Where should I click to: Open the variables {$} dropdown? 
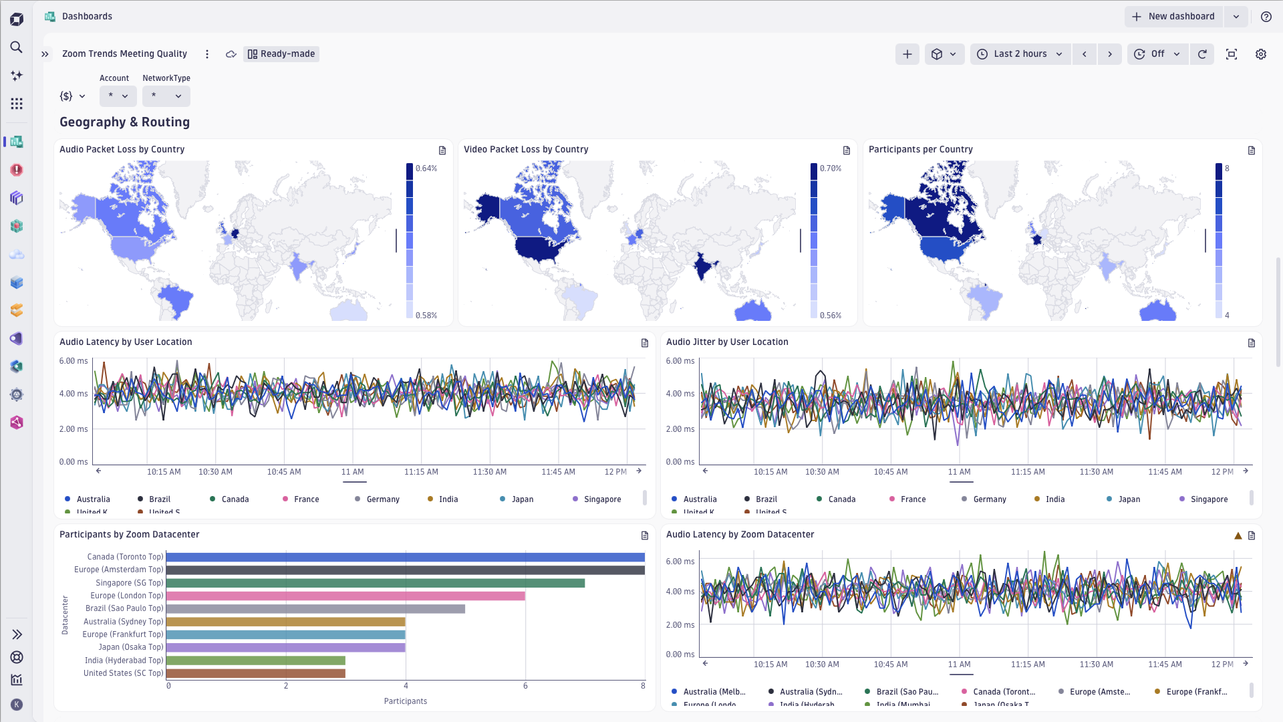73,96
